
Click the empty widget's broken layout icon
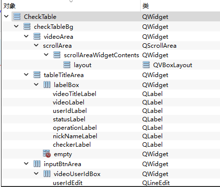[47, 154]
